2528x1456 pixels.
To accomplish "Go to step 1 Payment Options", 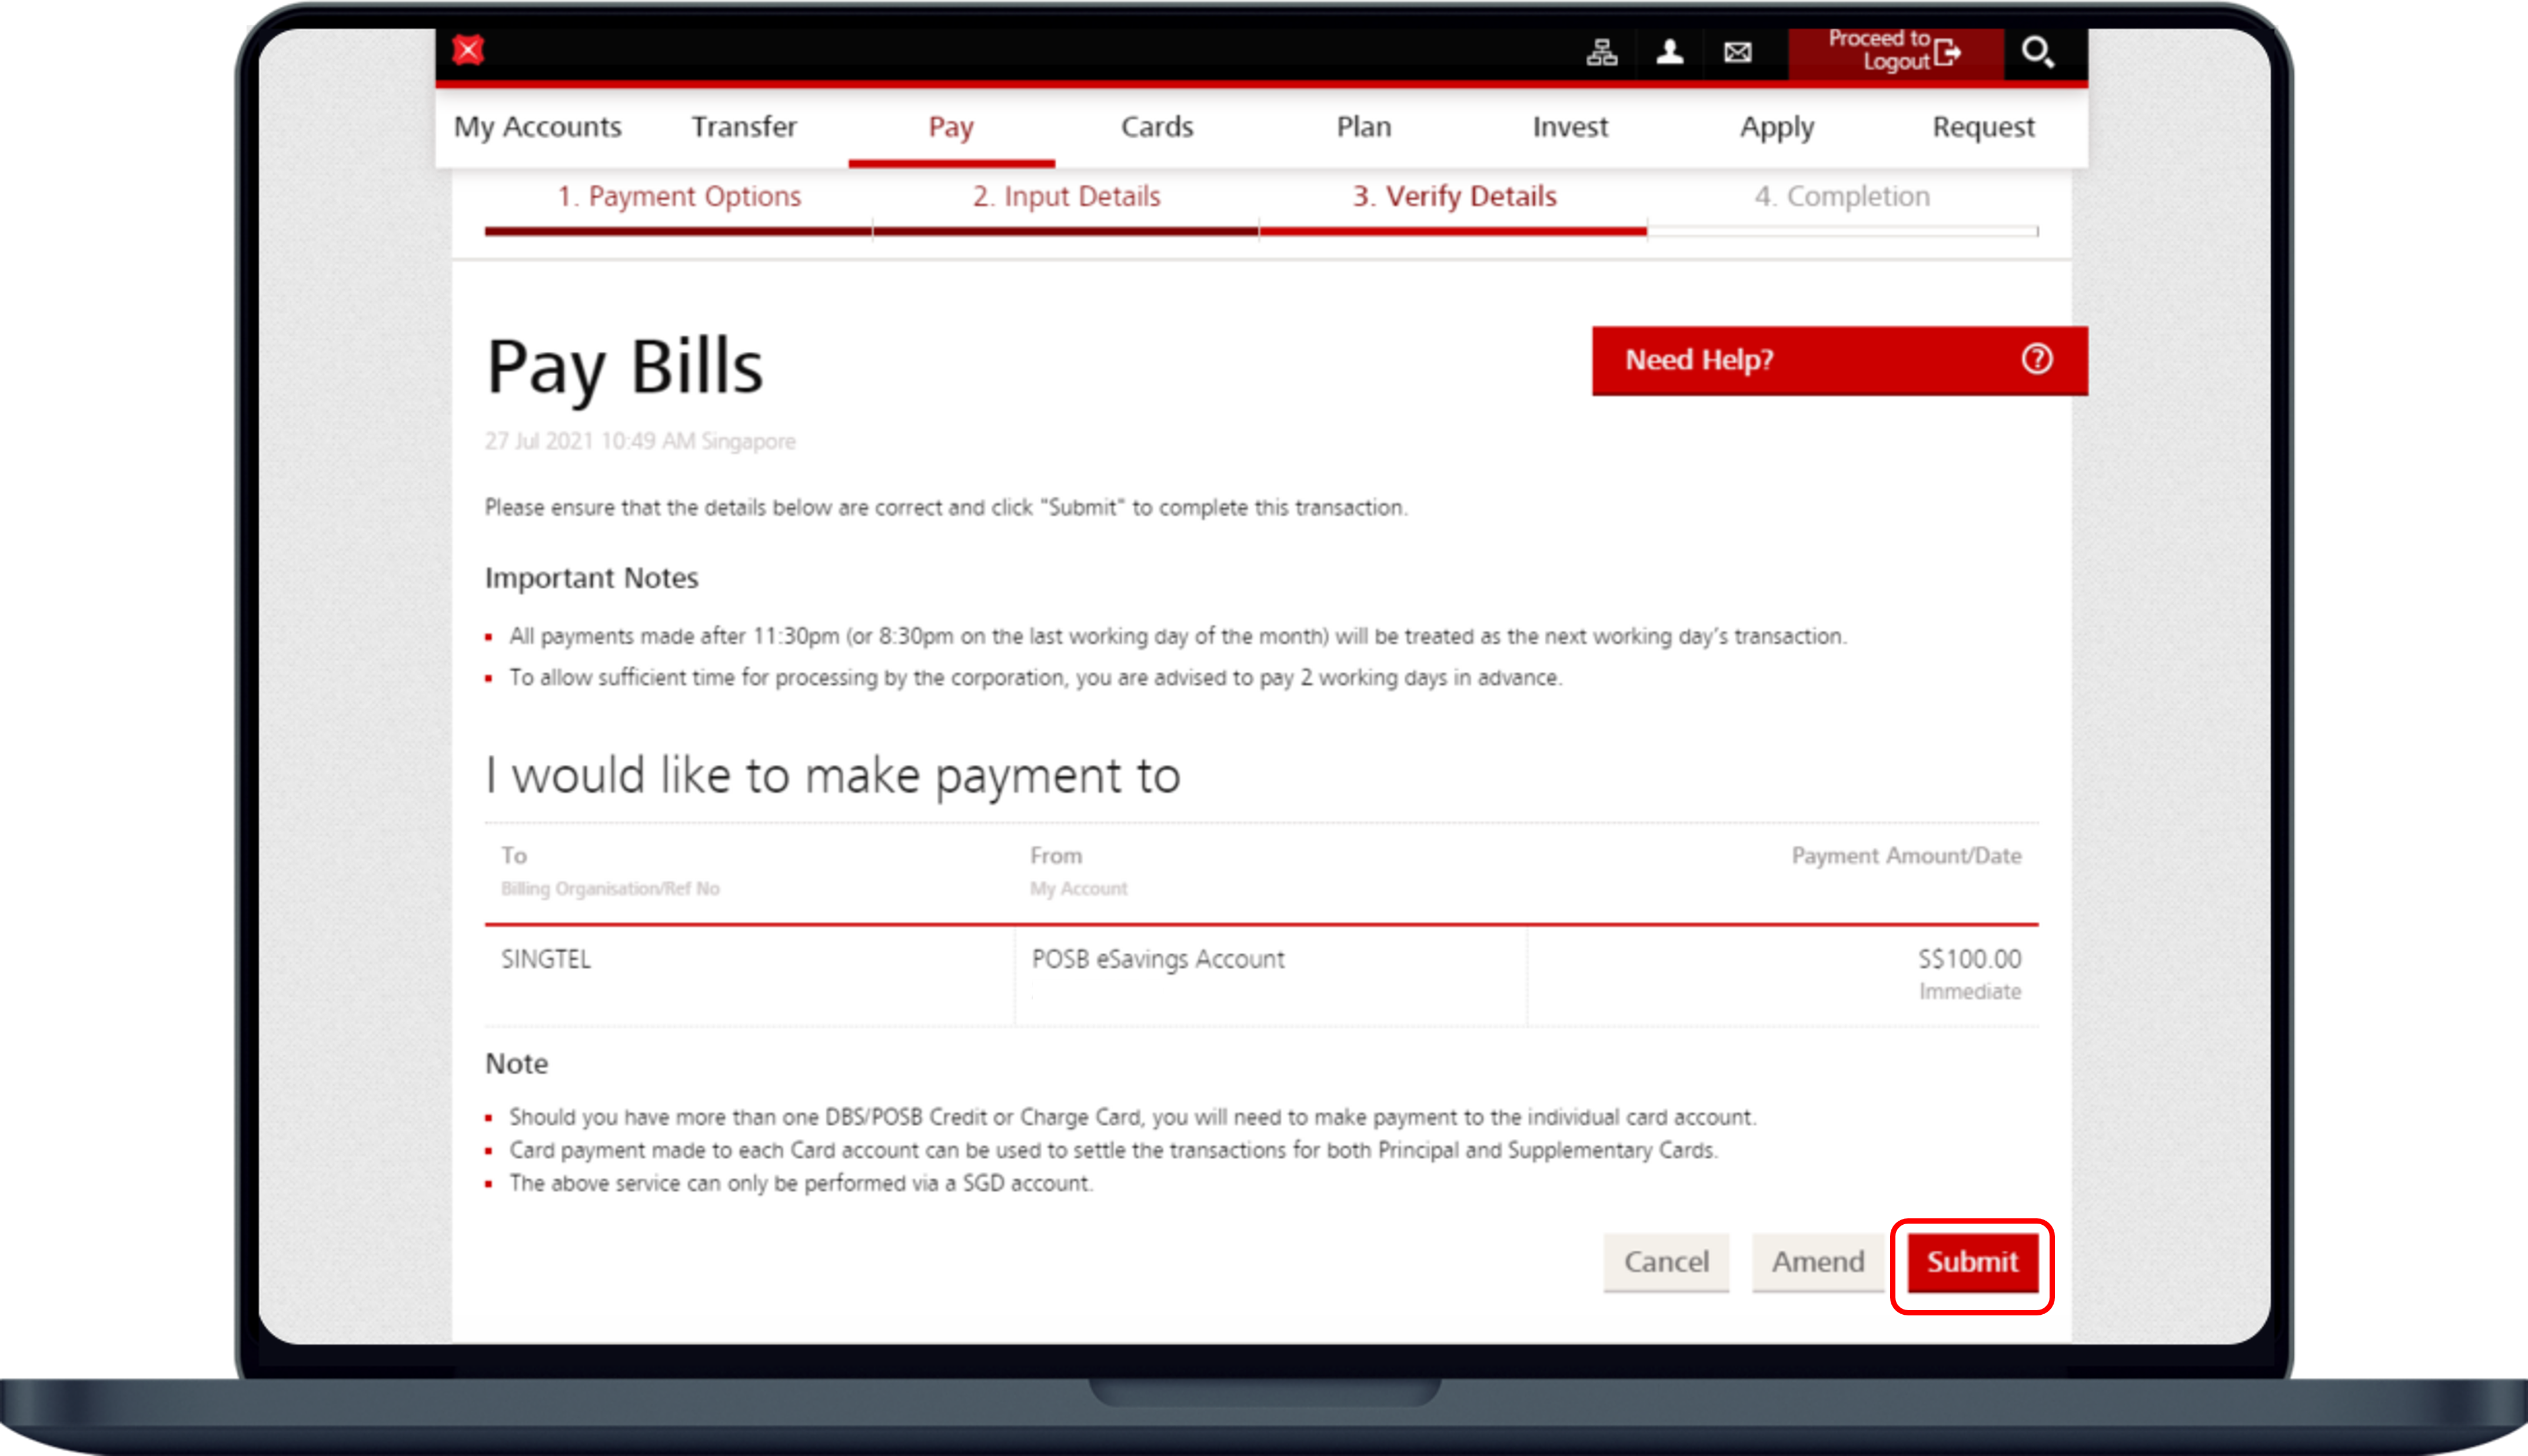I will [679, 196].
